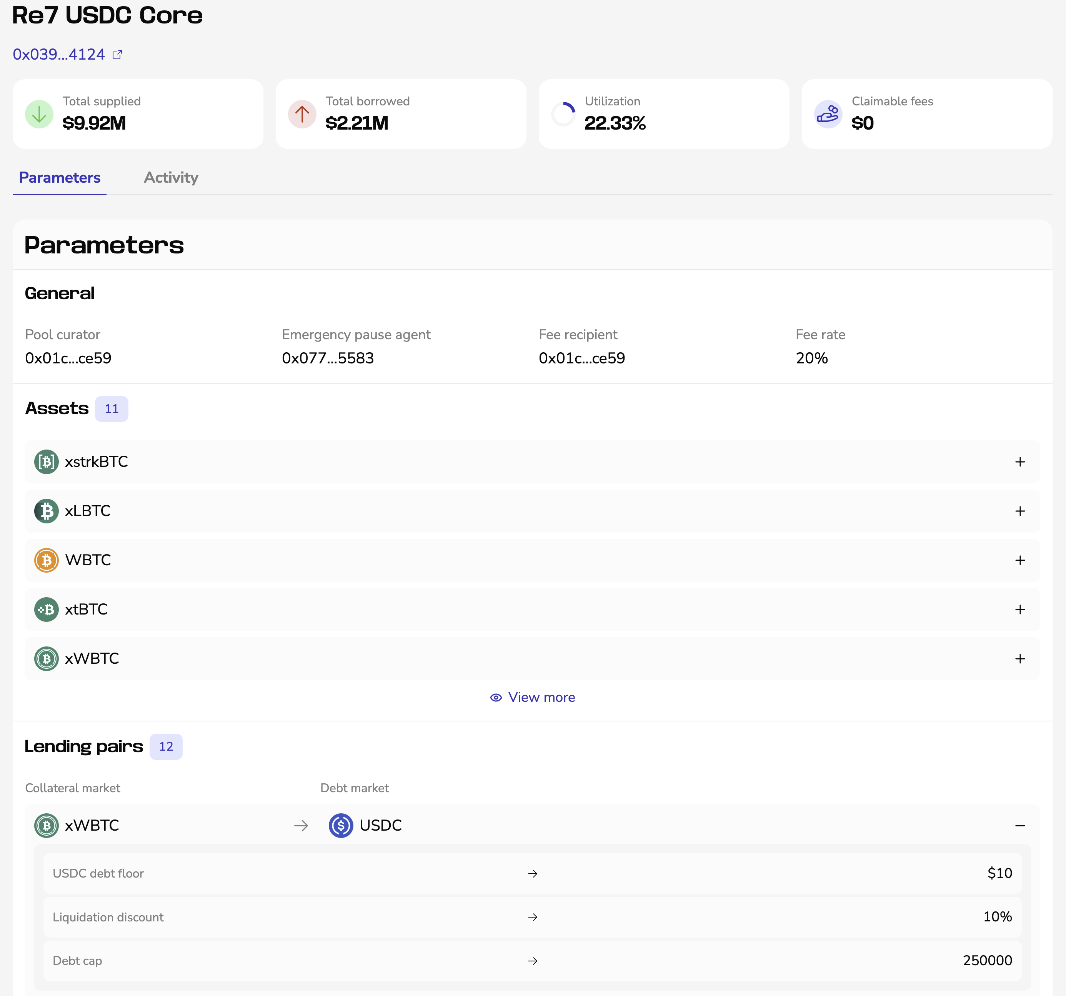Click the xstrkBTC asset icon
This screenshot has height=996, width=1066.
pos(47,462)
